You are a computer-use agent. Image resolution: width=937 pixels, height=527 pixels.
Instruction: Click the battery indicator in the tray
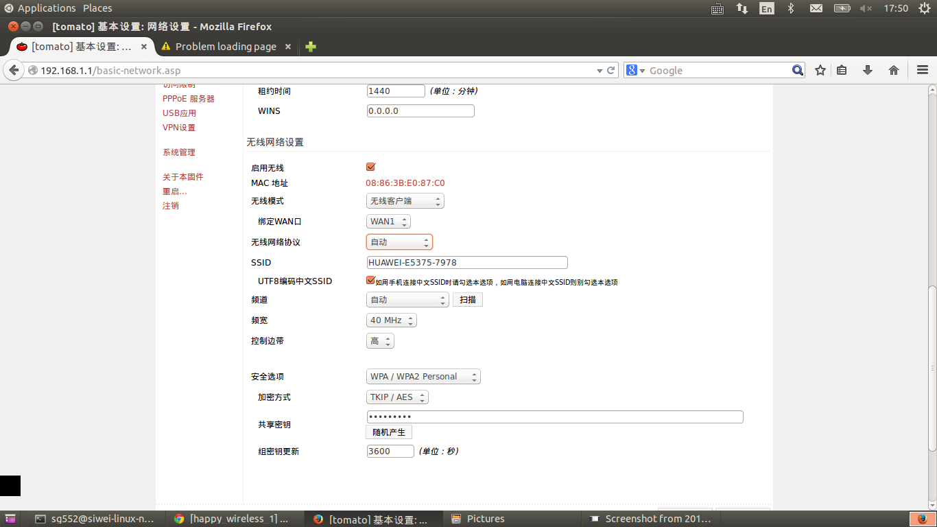(x=842, y=8)
